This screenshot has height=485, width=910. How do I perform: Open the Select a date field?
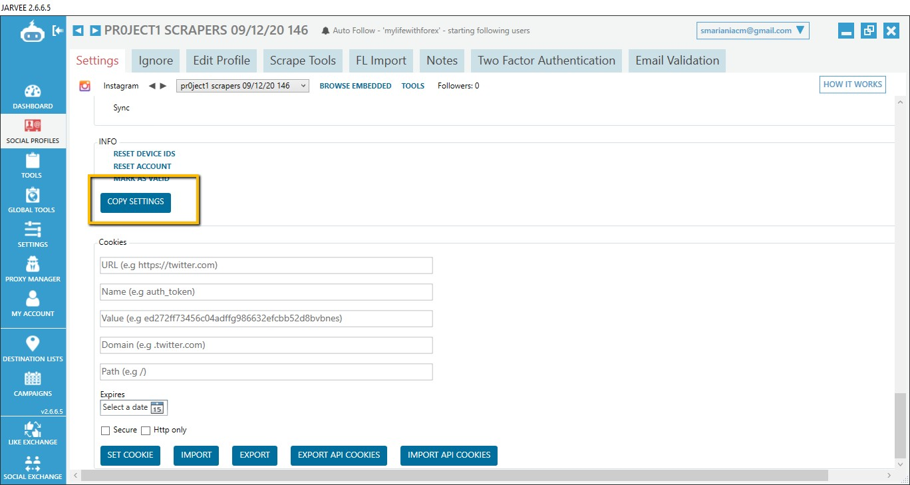133,407
